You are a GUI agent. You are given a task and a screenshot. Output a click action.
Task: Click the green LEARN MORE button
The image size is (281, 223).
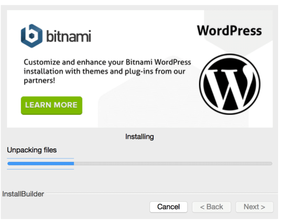[52, 105]
